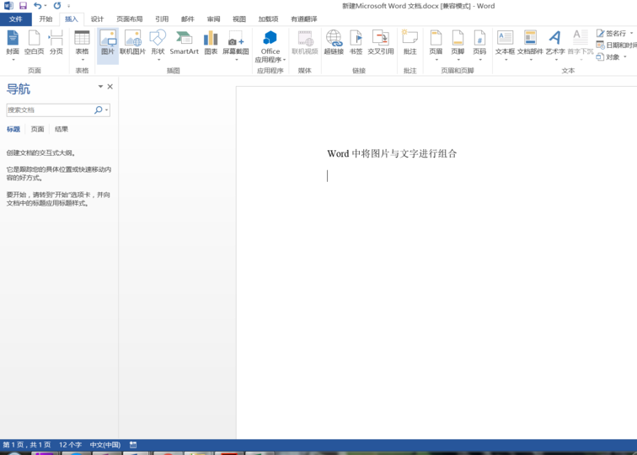The width and height of the screenshot is (637, 455).
Task: Click the heading text Word 中将图片与文字进行组合
Action: (x=392, y=153)
